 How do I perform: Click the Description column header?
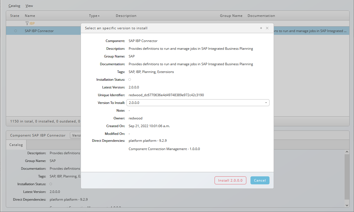click(126, 16)
